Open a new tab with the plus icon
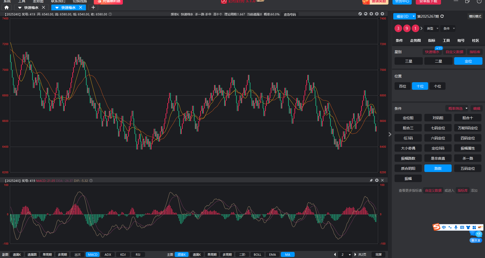The height and width of the screenshot is (258, 485). pyautogui.click(x=93, y=8)
